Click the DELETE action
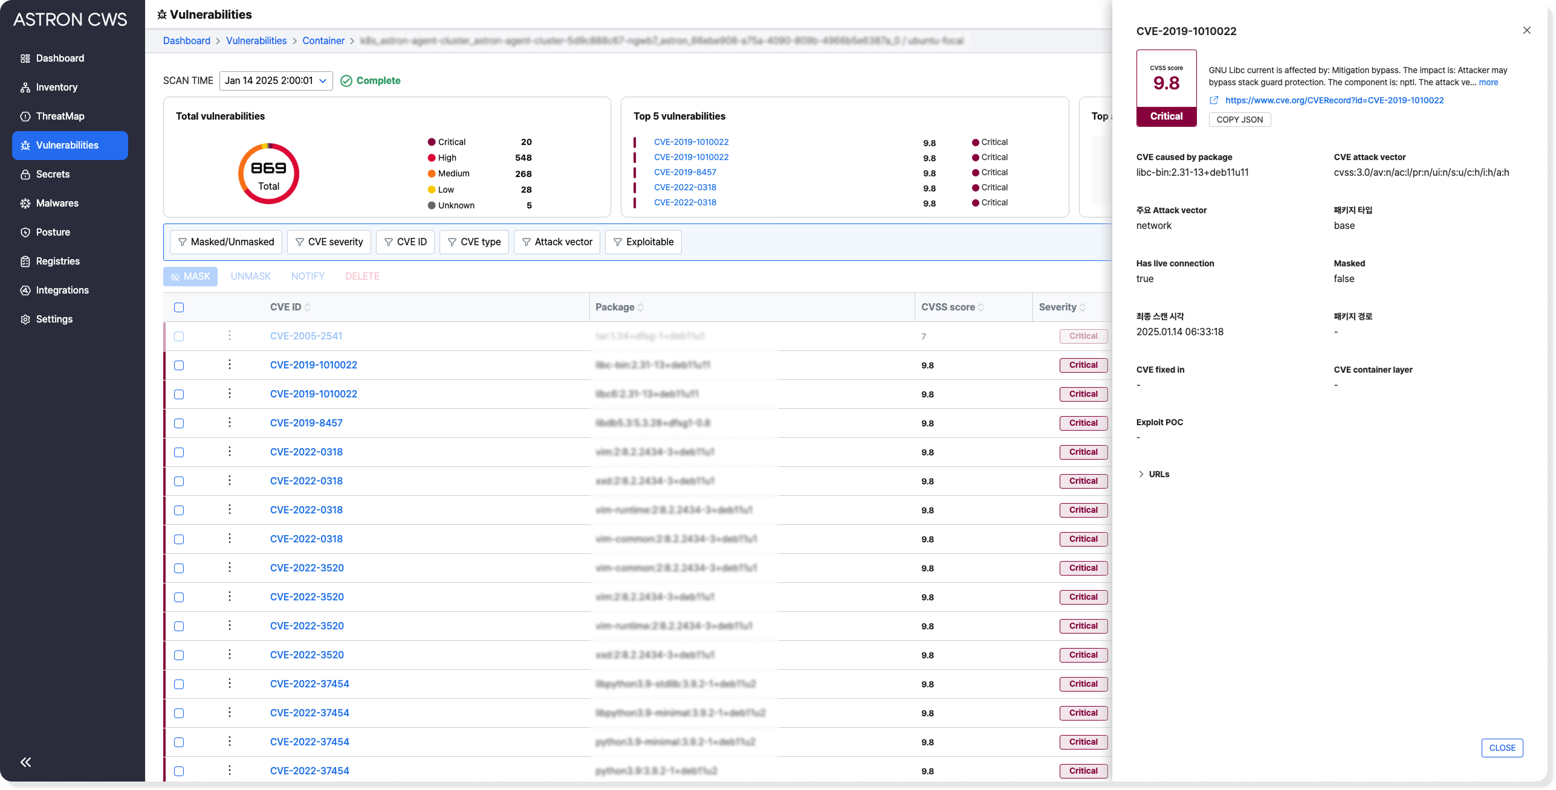Viewport: 1556px width, 790px height. 362,277
